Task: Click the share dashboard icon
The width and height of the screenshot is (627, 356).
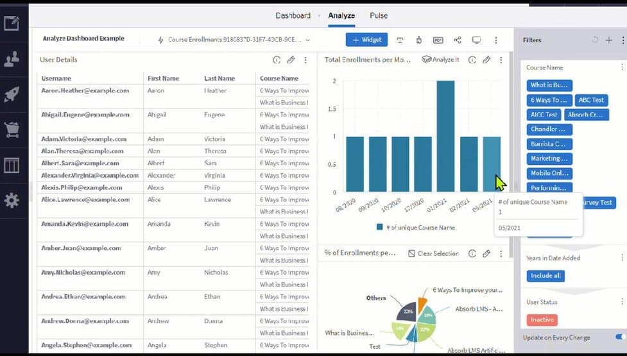Action: click(458, 40)
